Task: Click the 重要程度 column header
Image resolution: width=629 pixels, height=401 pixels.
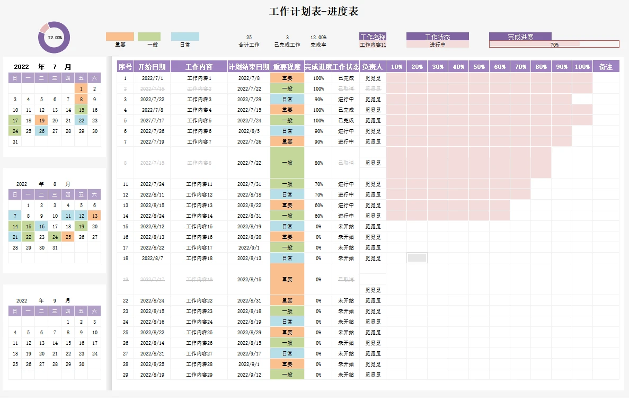Action: [x=287, y=67]
